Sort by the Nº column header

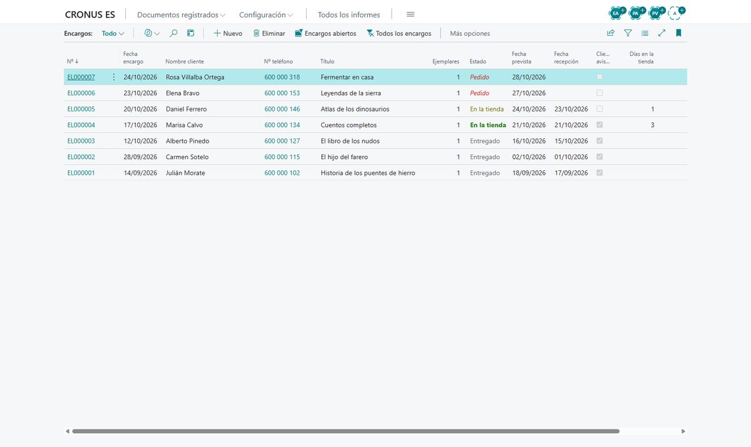[x=73, y=61]
